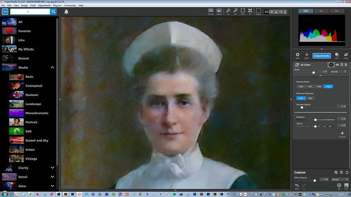Open the Edit menu
Viewport: 351px width, 197px height.
9,5
